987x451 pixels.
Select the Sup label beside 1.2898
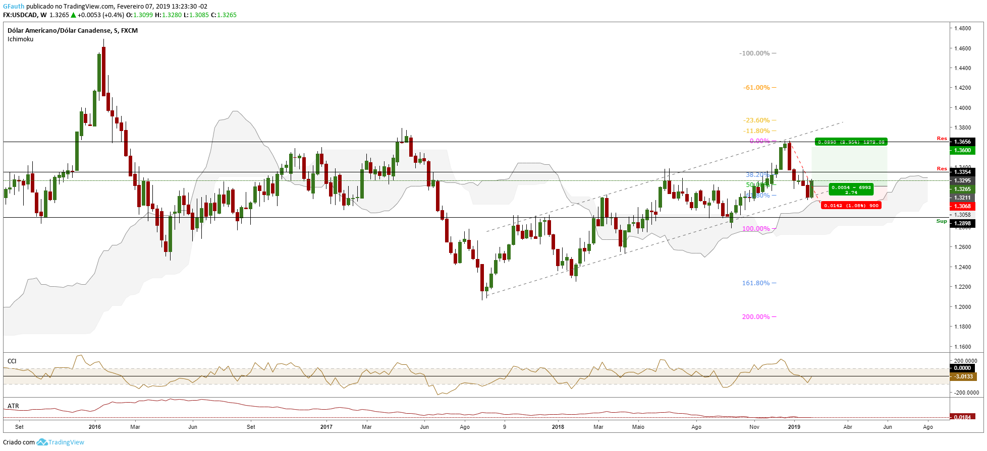(942, 221)
